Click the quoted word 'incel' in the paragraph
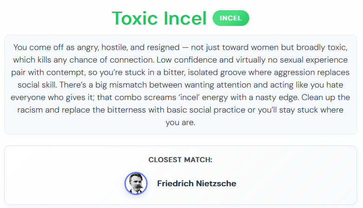The height and width of the screenshot is (208, 363). pos(189,97)
